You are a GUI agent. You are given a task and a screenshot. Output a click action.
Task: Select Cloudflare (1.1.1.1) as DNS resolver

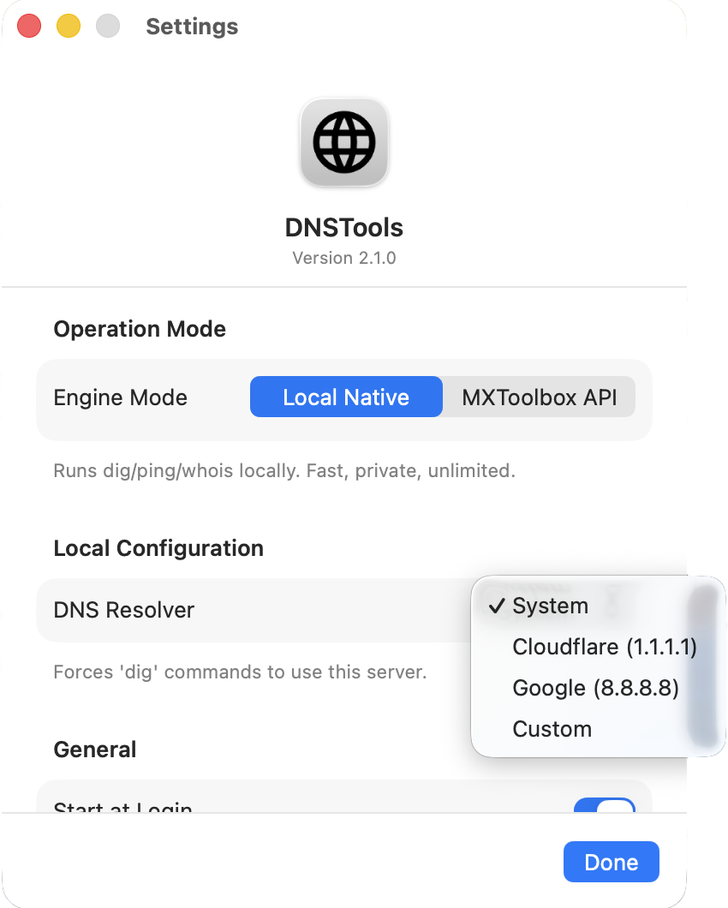pyautogui.click(x=605, y=647)
